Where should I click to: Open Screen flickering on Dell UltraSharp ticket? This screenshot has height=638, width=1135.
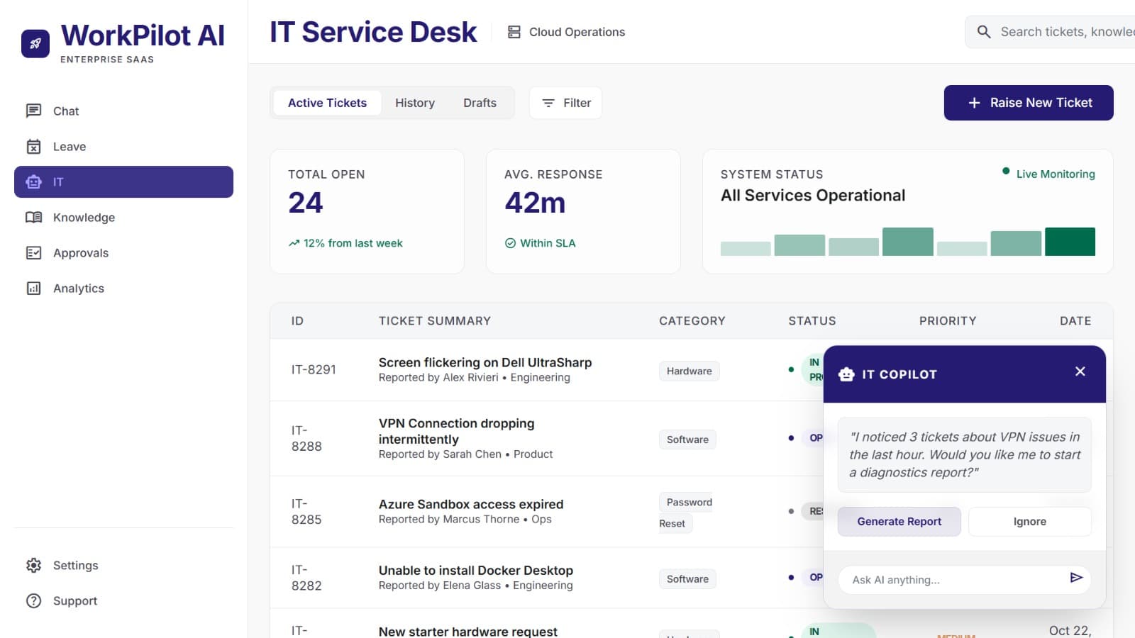[x=485, y=362]
